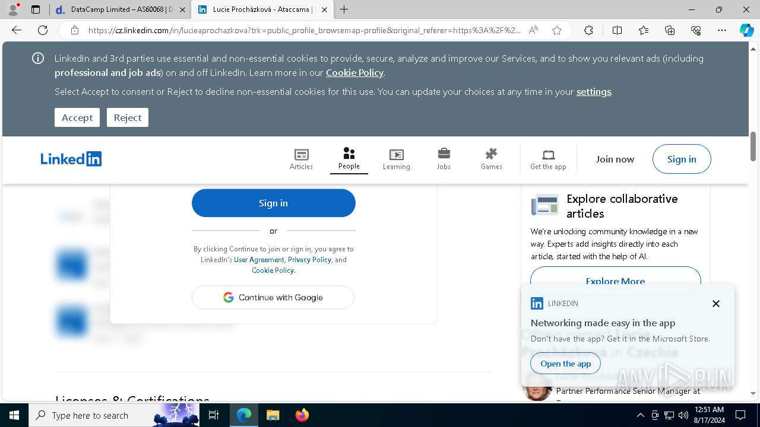Click Continue with Google button
760x427 pixels.
point(273,297)
